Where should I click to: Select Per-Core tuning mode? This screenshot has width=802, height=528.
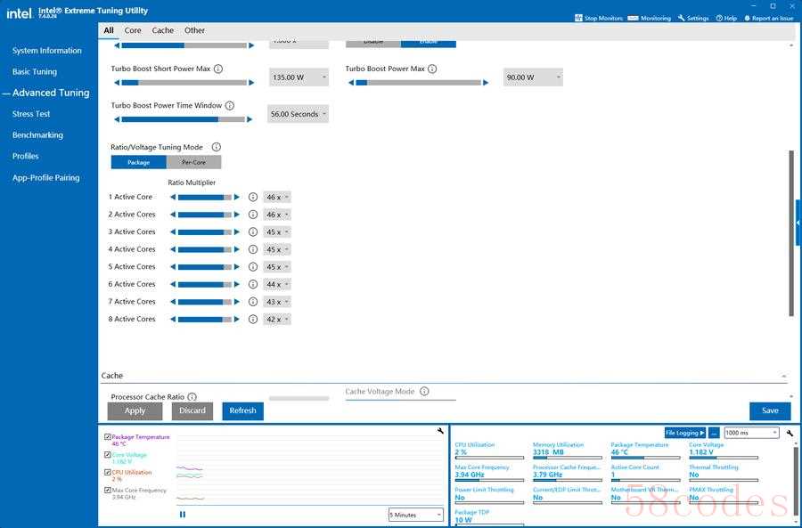pyautogui.click(x=194, y=162)
